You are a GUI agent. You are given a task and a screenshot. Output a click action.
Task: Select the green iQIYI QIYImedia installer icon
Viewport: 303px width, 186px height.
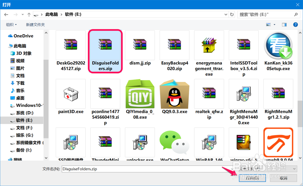pos(140,94)
